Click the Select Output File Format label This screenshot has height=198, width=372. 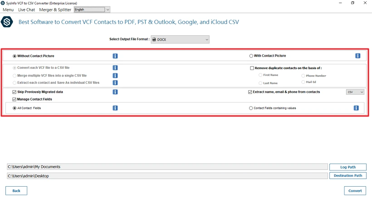click(129, 39)
